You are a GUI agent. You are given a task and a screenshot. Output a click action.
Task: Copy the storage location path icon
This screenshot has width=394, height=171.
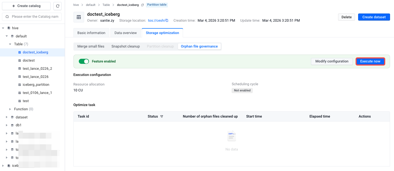coord(167,21)
